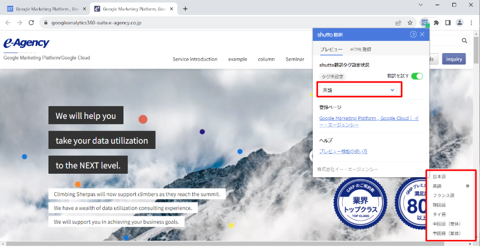Click the 株式会社イー・エージェンシー footer text
The height and width of the screenshot is (247, 480).
tap(347, 169)
